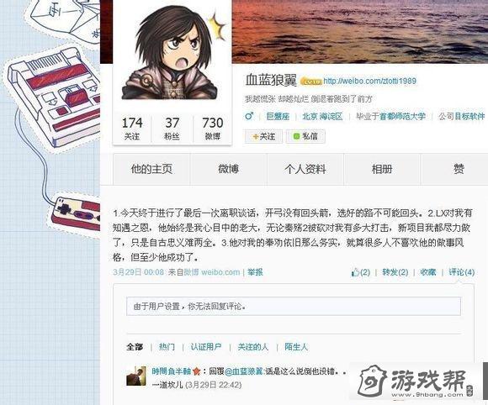Click the red badge beside 時間負半軸
Viewport: 488px width, 405px height.
coord(196,371)
